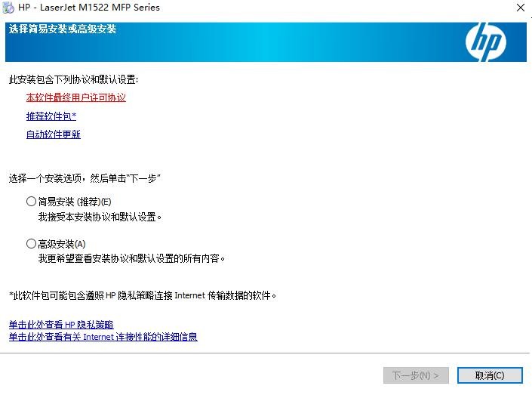
Task: Open the 自动软件更新 link
Action: pos(54,134)
